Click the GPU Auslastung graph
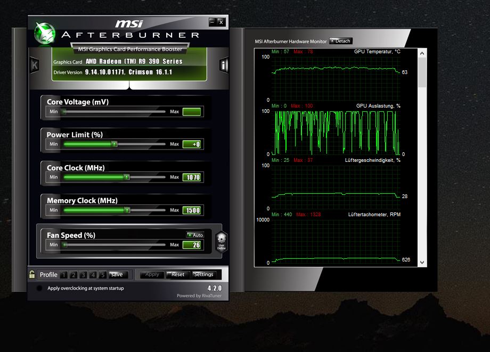Screen dimensions: 490x352 [x=336, y=133]
